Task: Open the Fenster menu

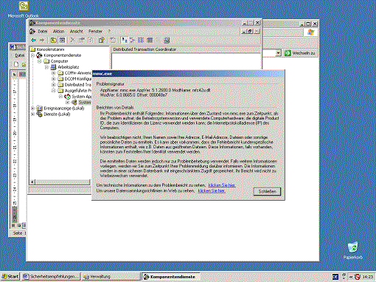Action: 95,31
